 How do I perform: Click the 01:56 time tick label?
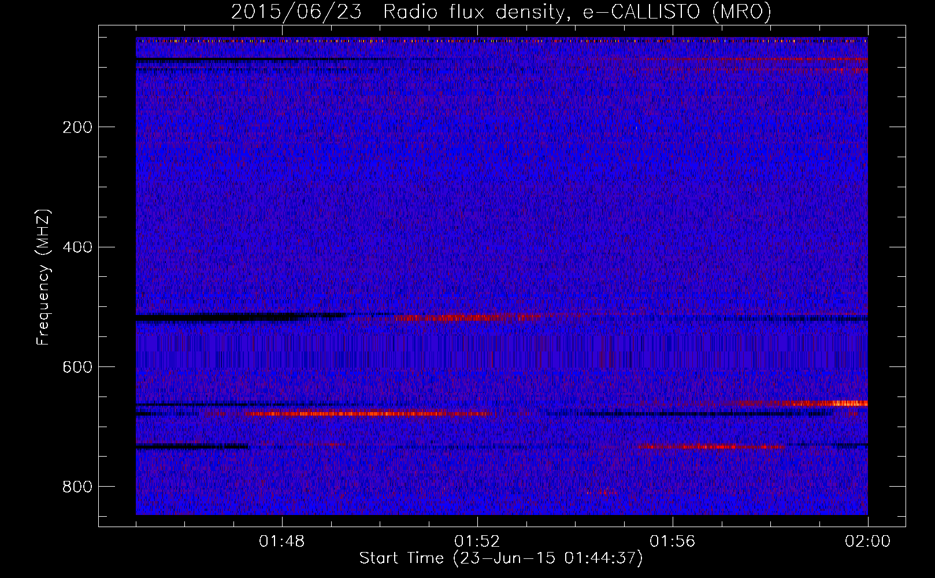(x=673, y=542)
